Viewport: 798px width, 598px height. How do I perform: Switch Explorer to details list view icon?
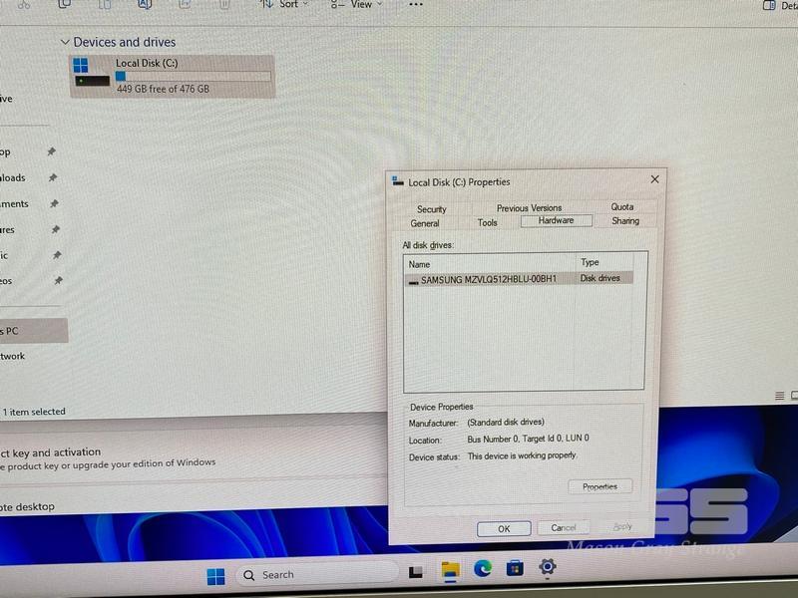(x=779, y=396)
